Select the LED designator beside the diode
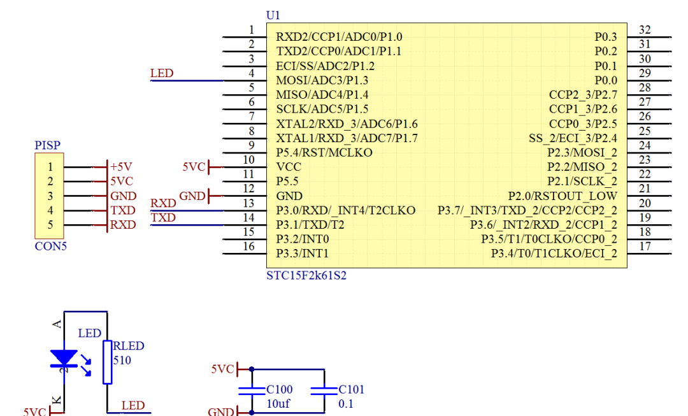Screen dimensions: 688x416 [90, 334]
